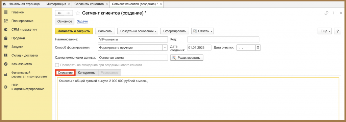Copy the link with the chain icon
346x122 pixels.
click(x=326, y=13)
